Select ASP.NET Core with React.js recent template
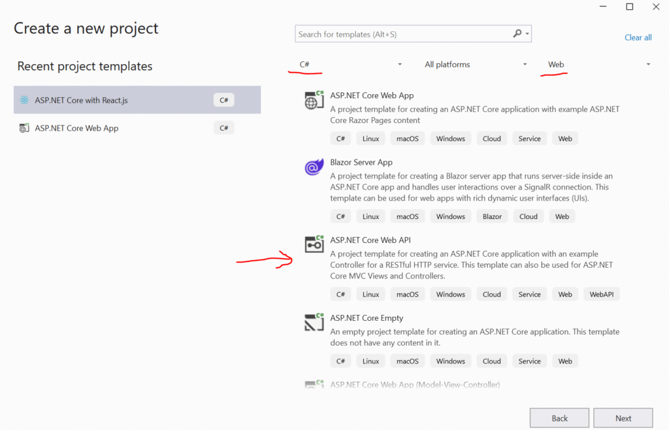 [81, 100]
